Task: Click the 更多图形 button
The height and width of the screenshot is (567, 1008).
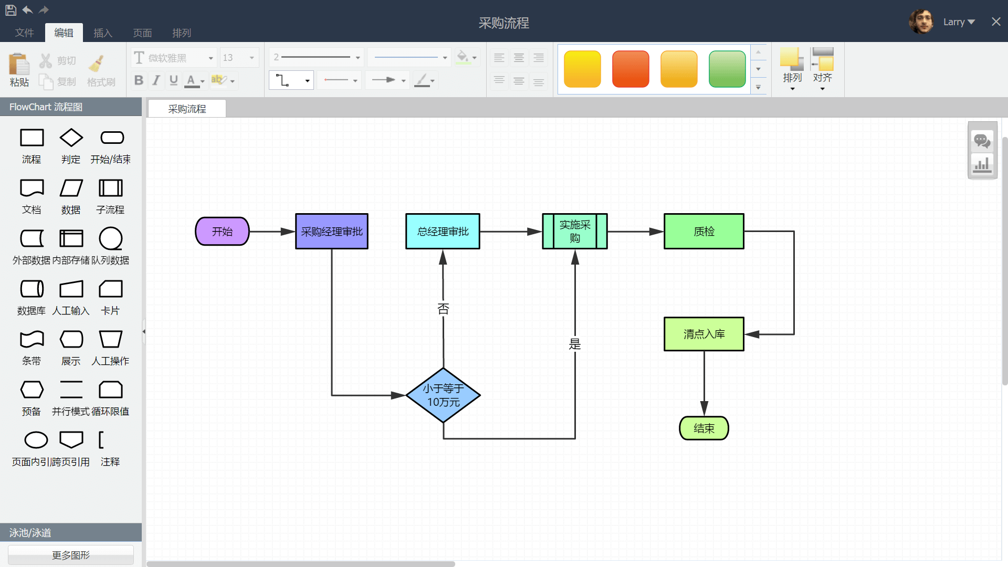Action: pyautogui.click(x=71, y=555)
